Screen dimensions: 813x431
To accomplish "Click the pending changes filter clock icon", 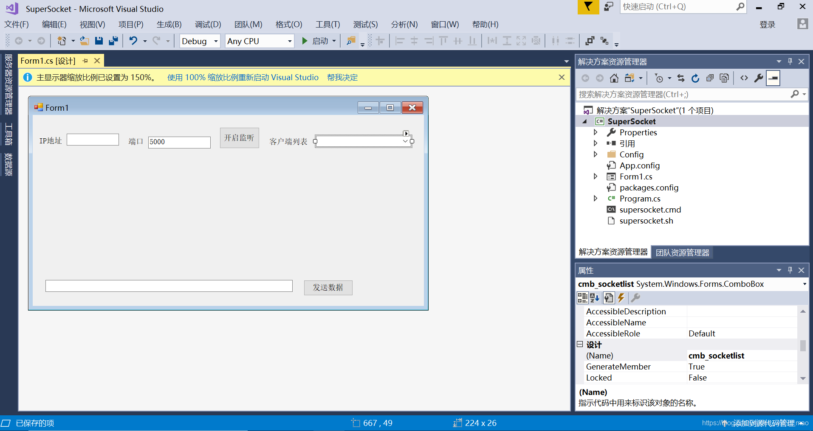I will [x=659, y=78].
